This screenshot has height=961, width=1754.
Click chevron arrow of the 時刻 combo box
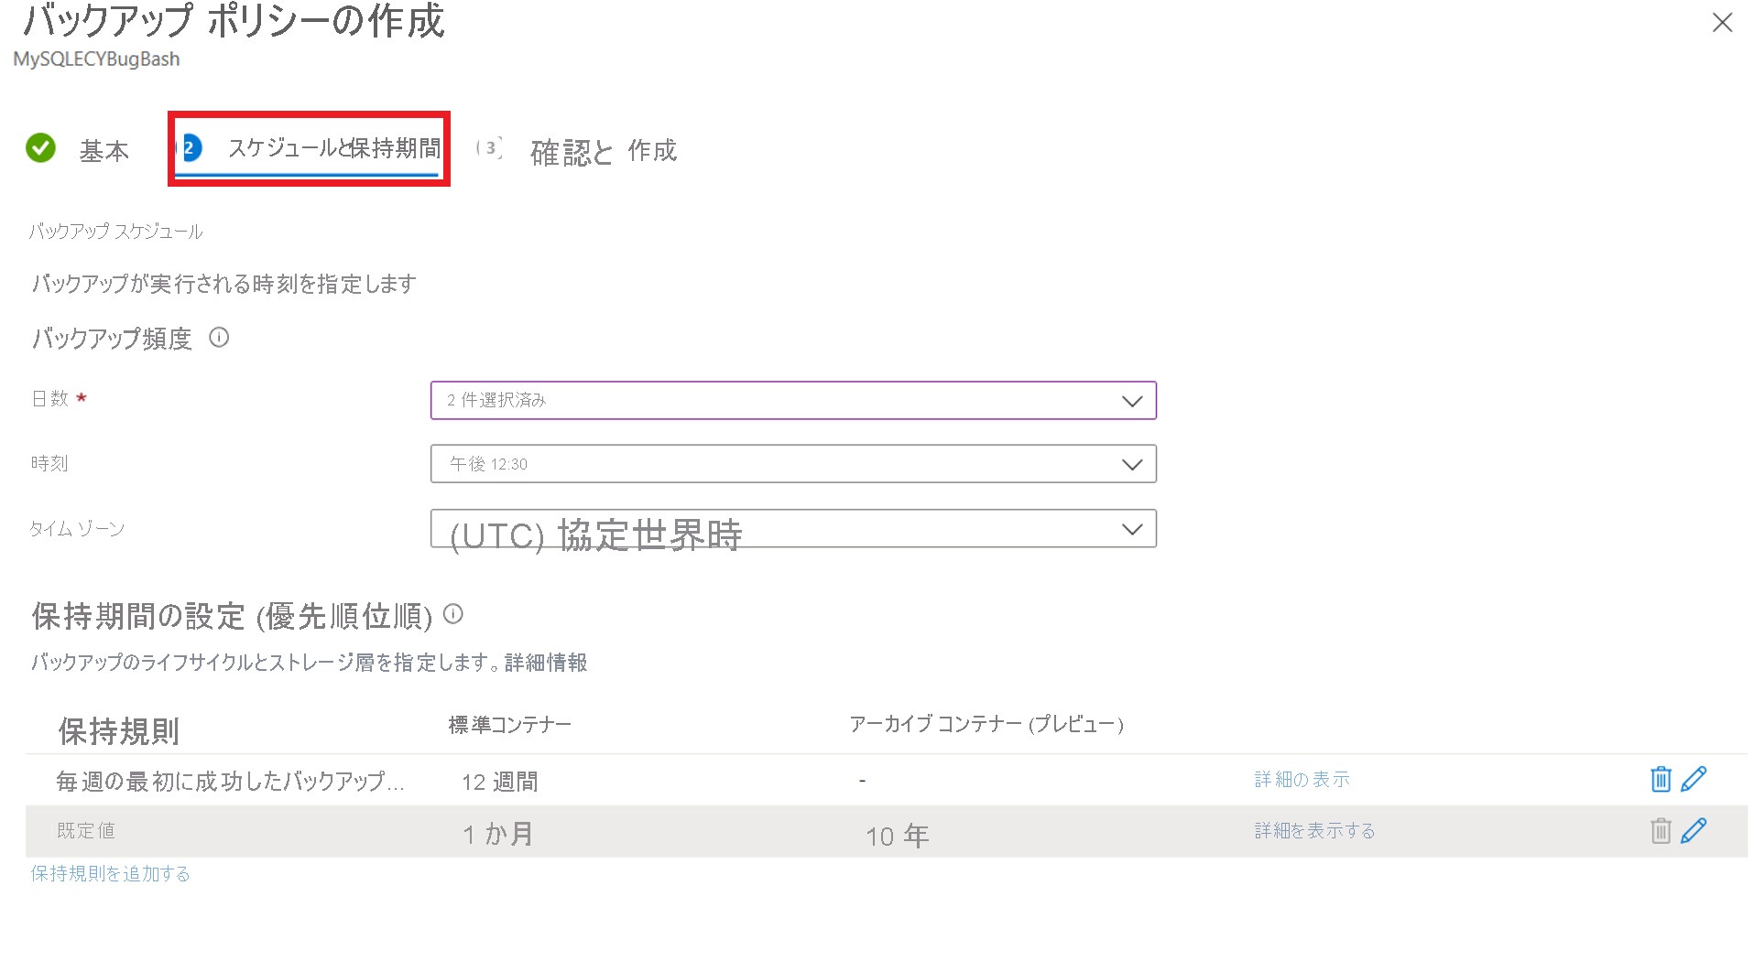click(x=1132, y=465)
